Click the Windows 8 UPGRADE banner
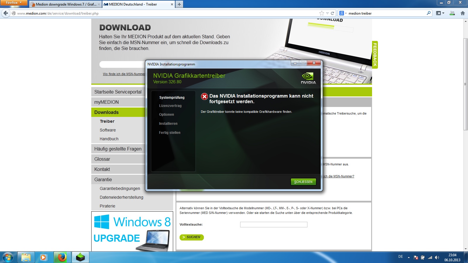Image resolution: width=468 pixels, height=263 pixels. (x=132, y=231)
